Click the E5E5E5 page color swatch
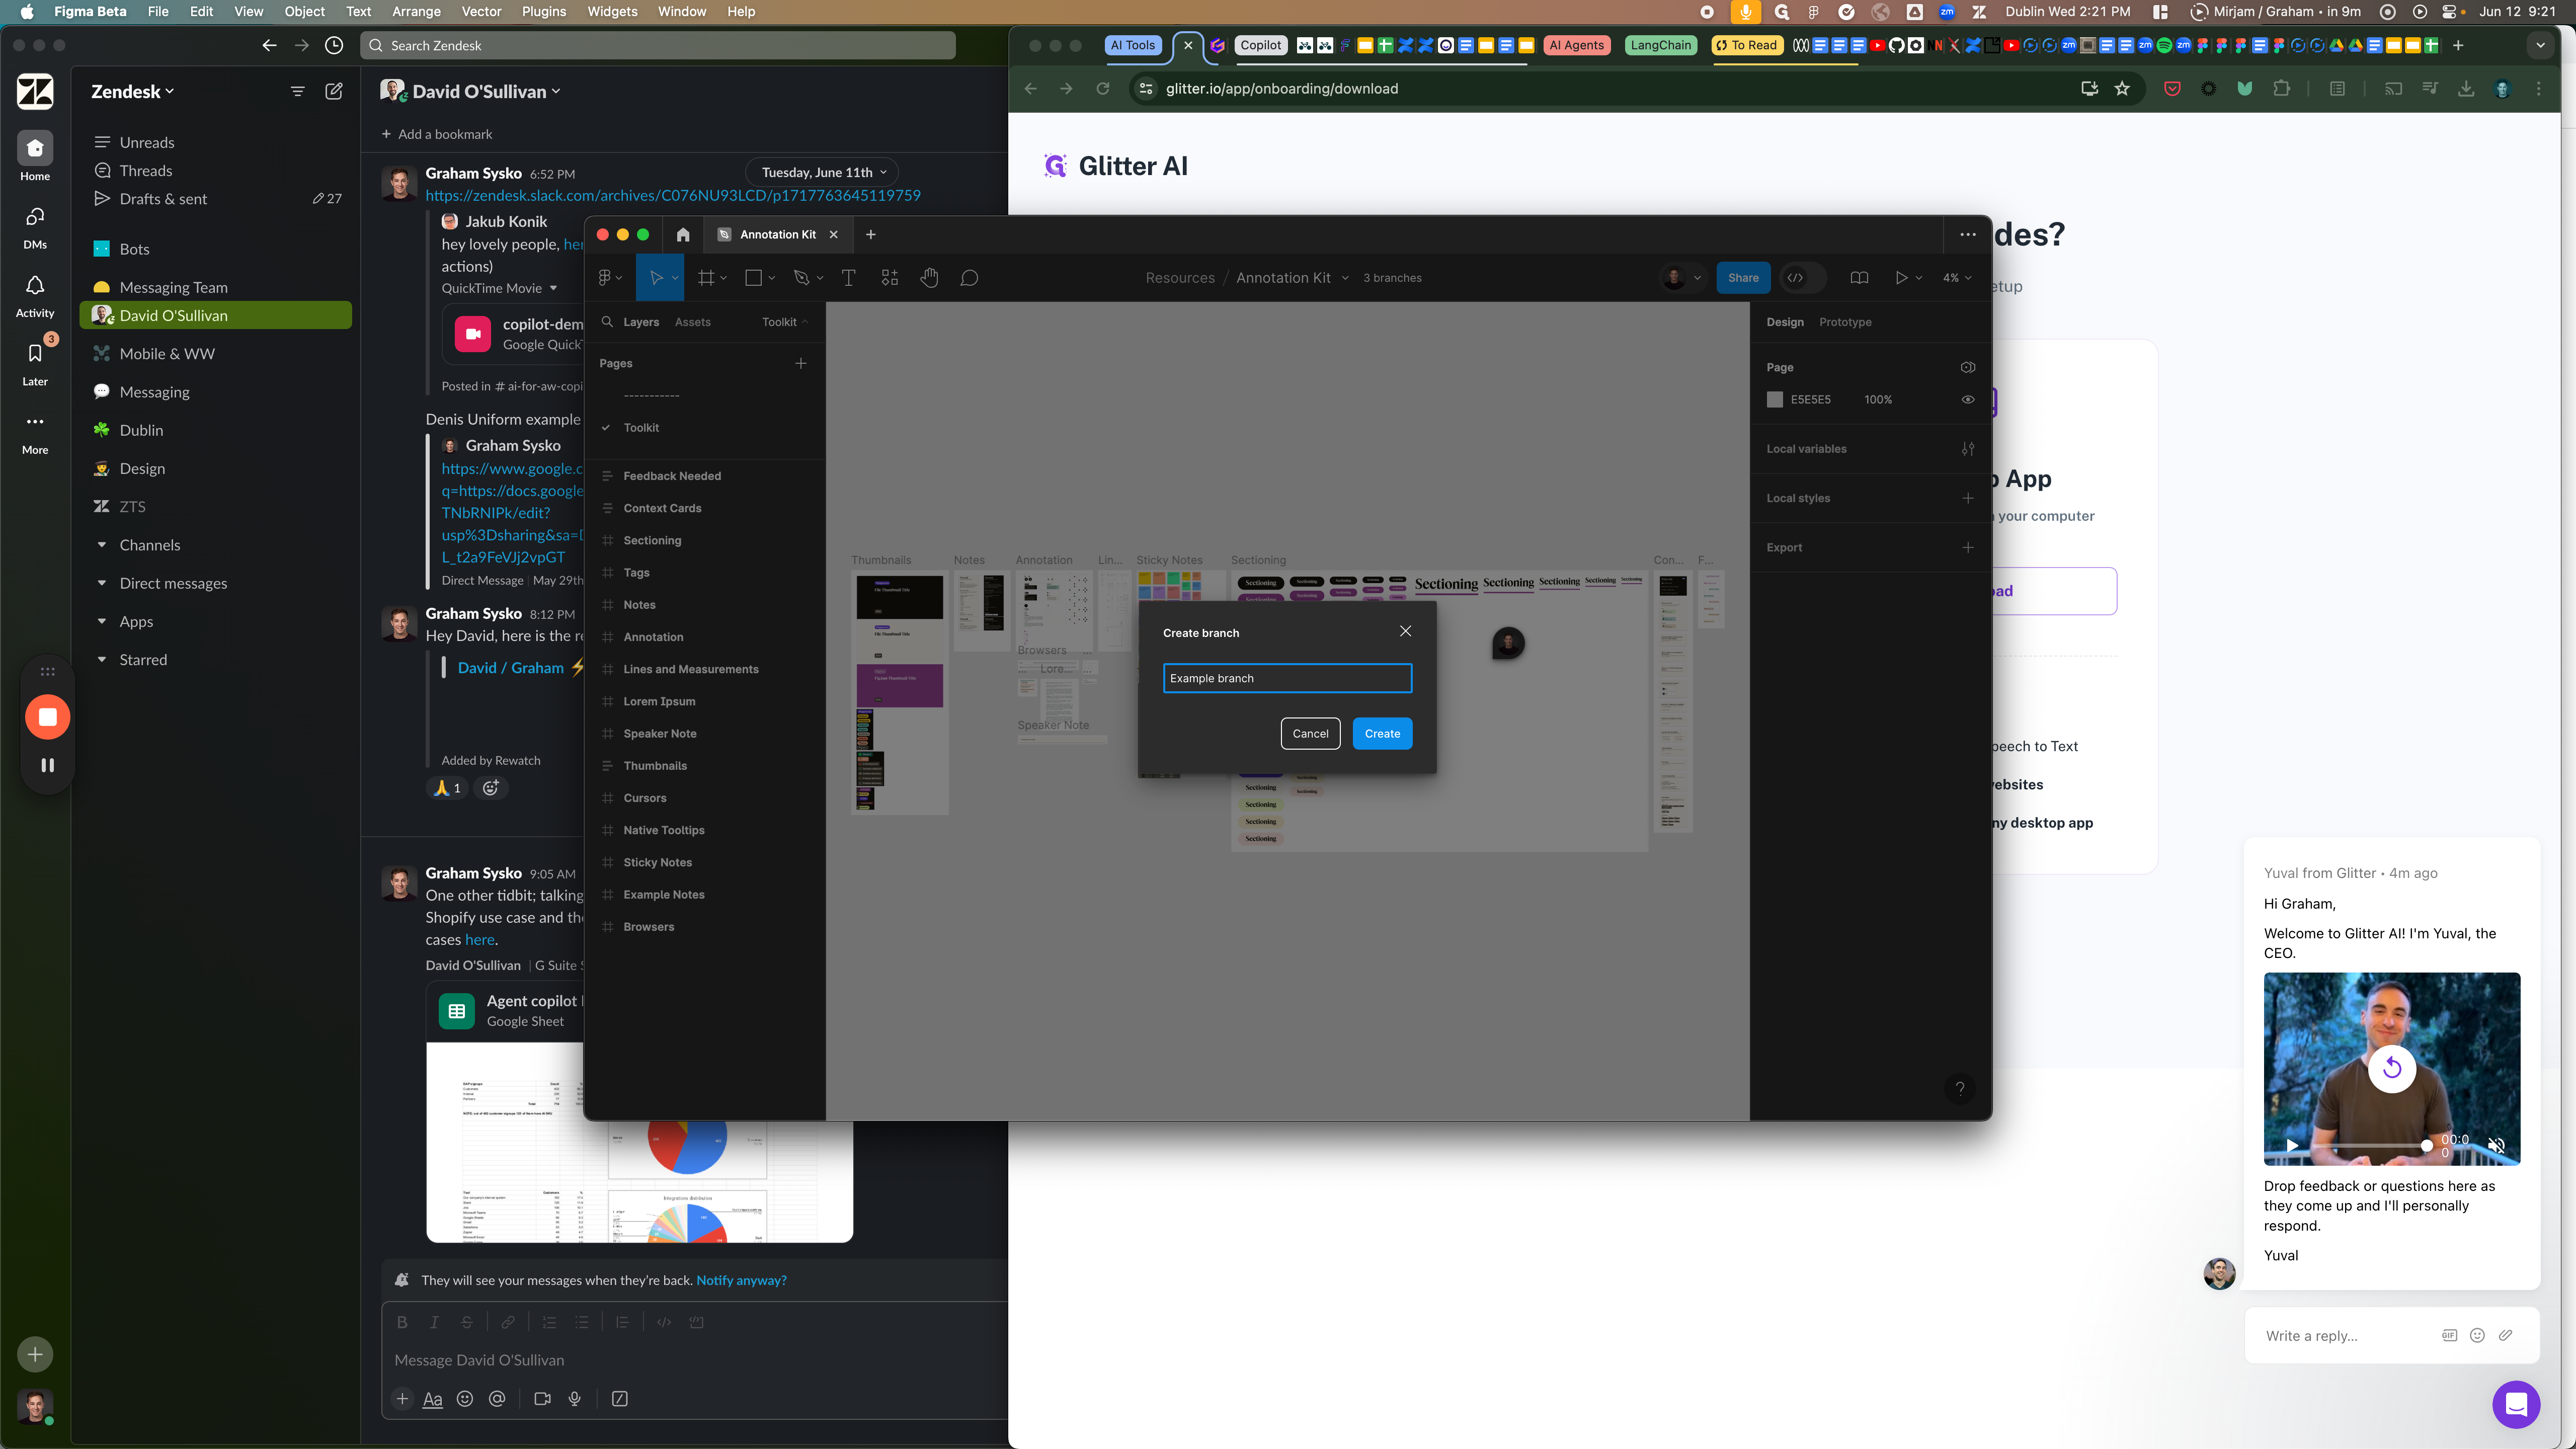 1774,399
